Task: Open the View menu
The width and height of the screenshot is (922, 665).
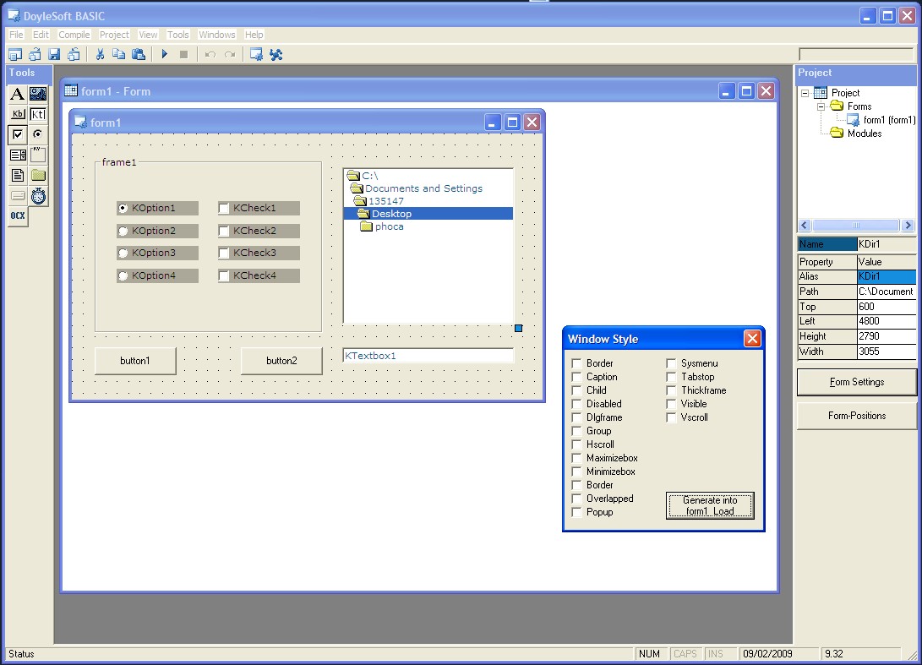Action: coord(148,35)
